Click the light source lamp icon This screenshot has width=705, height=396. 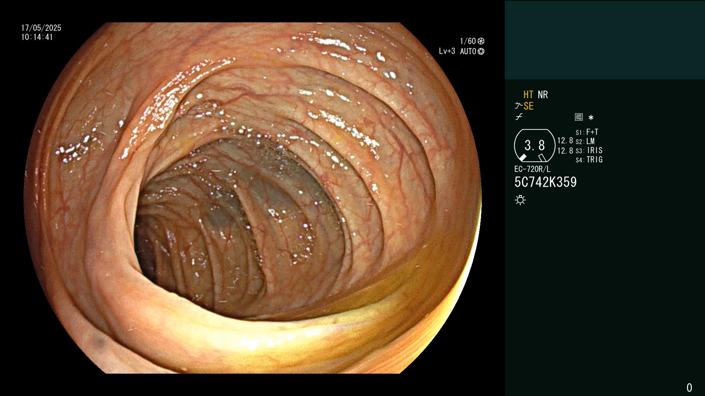tap(520, 200)
